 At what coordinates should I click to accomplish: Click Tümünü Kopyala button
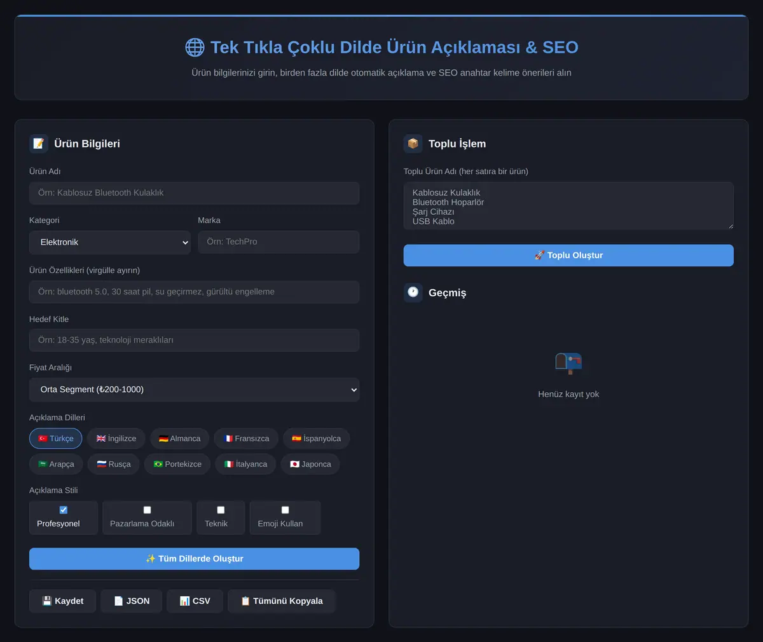coord(282,601)
